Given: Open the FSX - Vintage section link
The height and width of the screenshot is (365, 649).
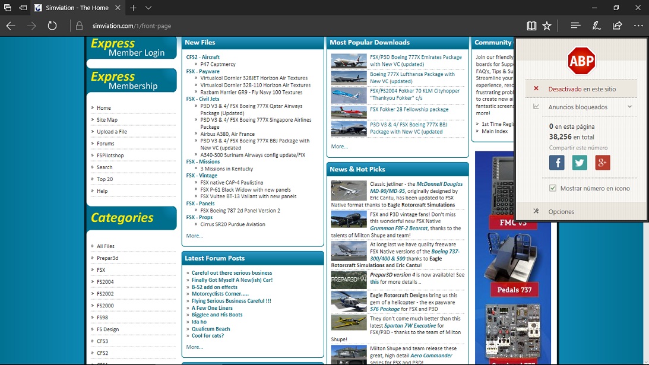Looking at the screenshot, I should pyautogui.click(x=201, y=176).
